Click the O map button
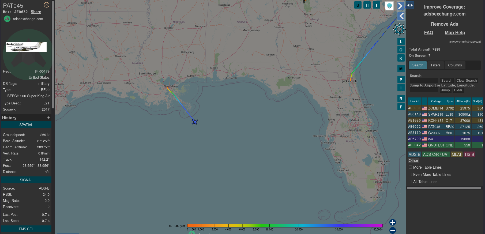 (x=401, y=50)
